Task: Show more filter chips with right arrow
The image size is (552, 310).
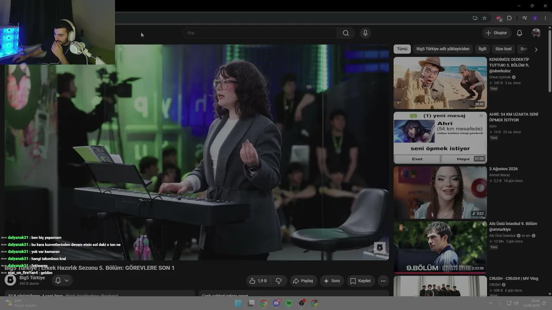Action: (x=536, y=50)
